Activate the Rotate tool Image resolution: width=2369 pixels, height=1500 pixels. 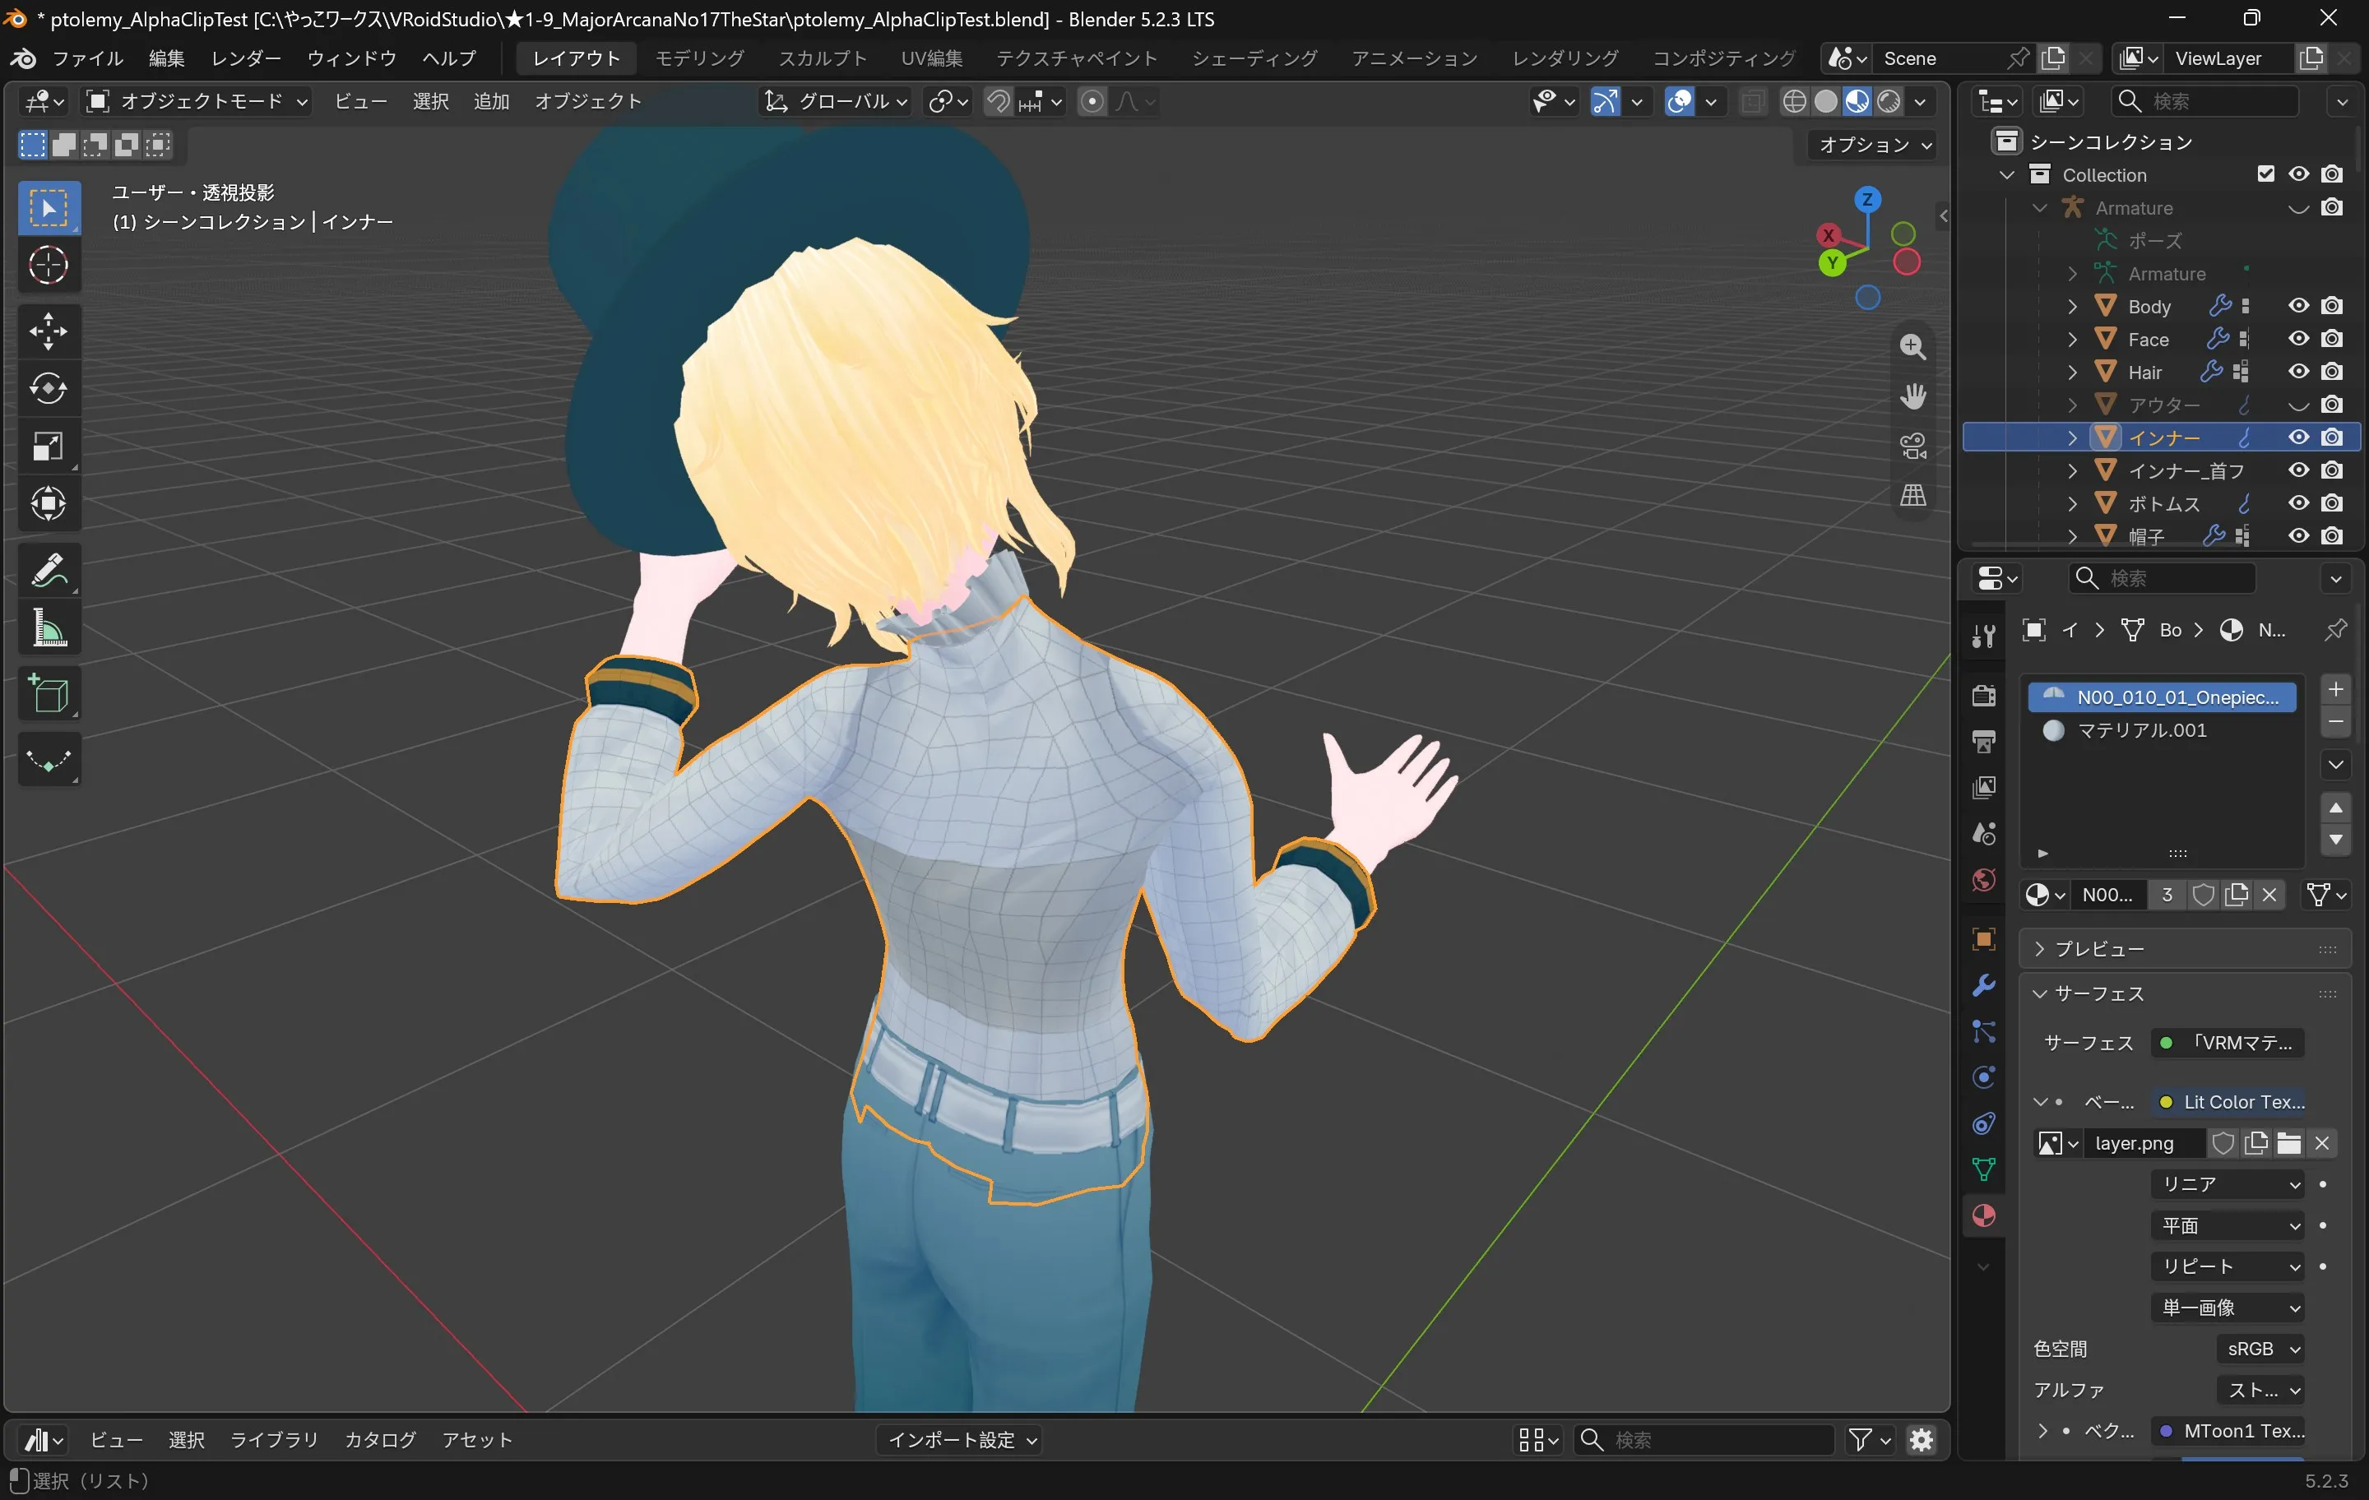pyautogui.click(x=49, y=388)
